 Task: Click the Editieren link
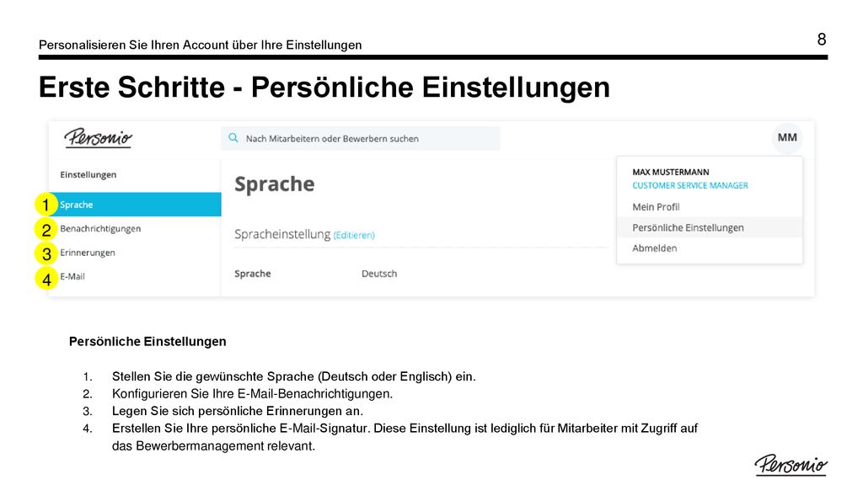(x=354, y=236)
